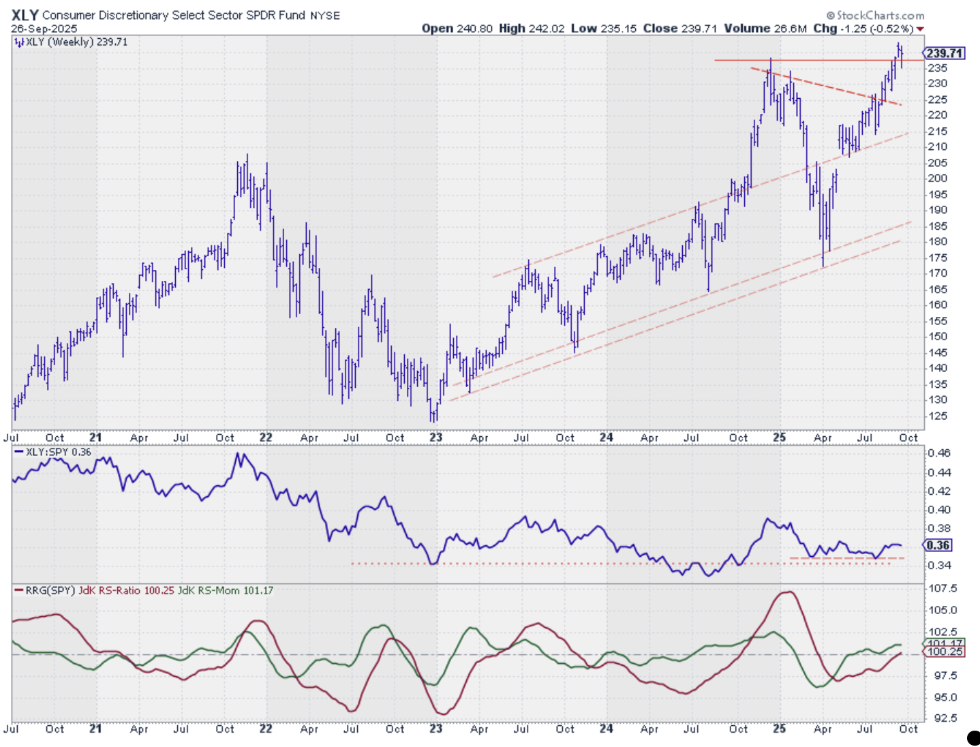Click the 0.36 ratio value flag

coord(938,545)
